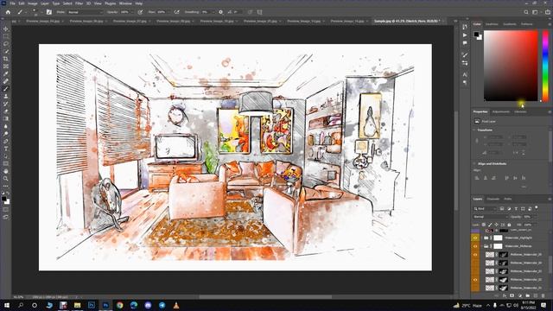553x311 pixels.
Task: Select the Hand tool
Action: click(6, 171)
